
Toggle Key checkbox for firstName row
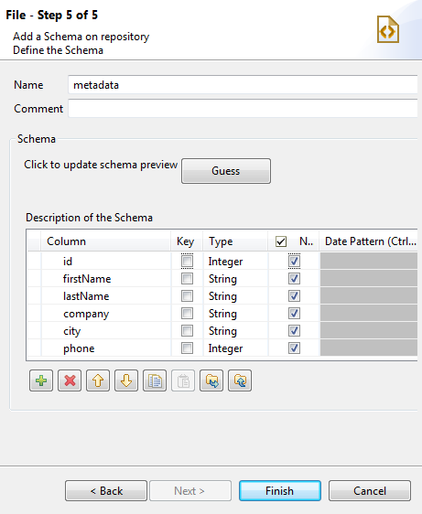187,279
